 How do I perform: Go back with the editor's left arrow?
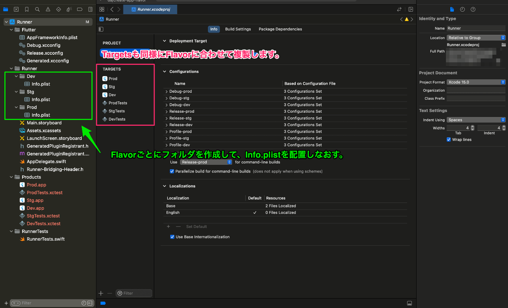[112, 9]
